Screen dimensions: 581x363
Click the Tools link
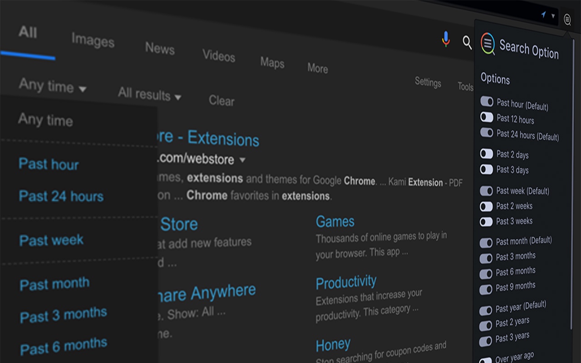pyautogui.click(x=465, y=86)
